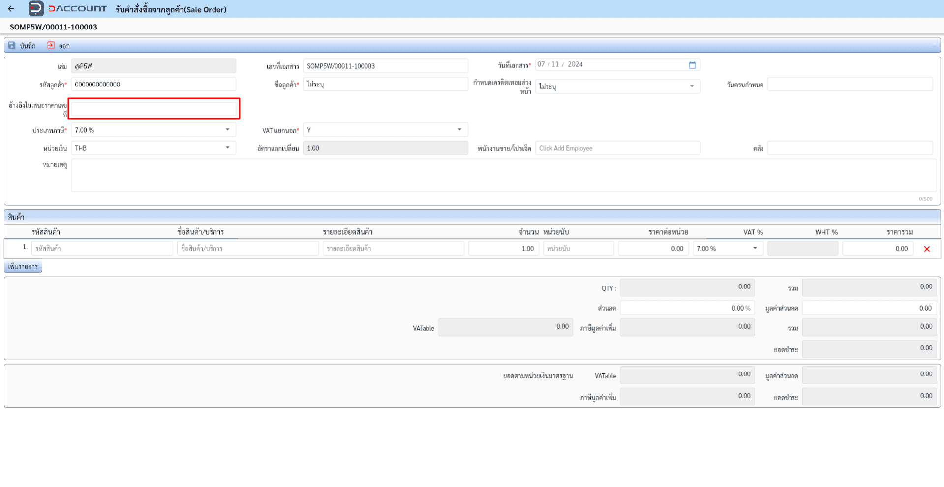Click the Click Add Employee field

pos(618,148)
